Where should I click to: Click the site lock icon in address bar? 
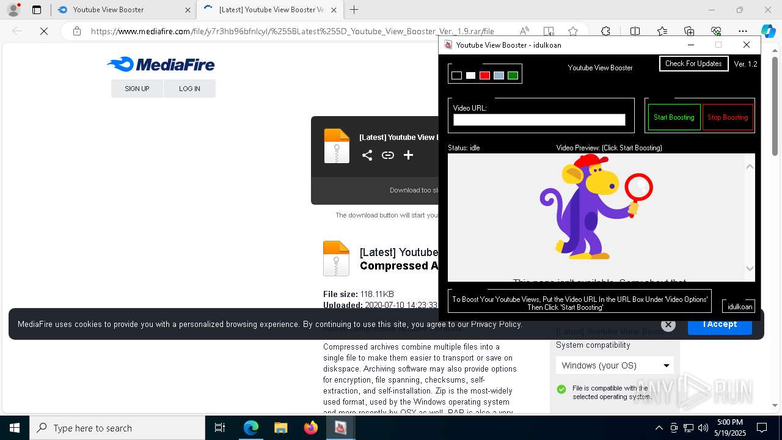[77, 31]
